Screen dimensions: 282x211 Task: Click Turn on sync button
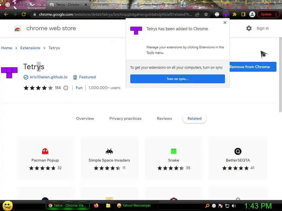coord(178,79)
